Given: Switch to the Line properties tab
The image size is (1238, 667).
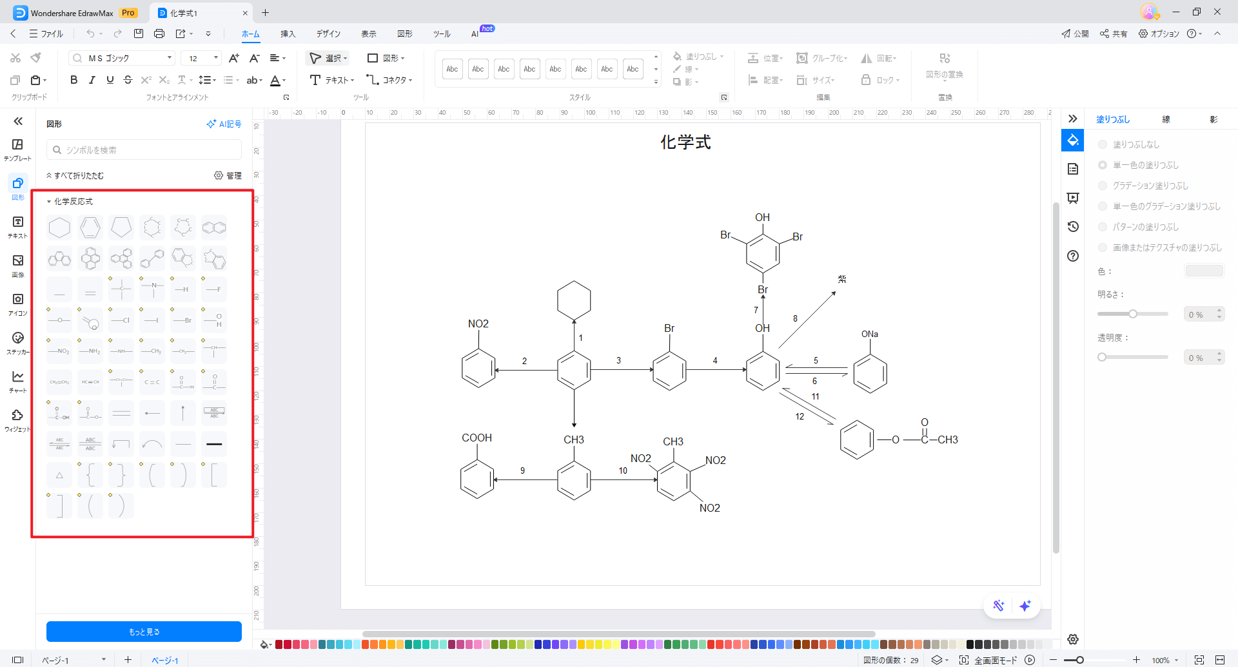Looking at the screenshot, I should click(1166, 119).
